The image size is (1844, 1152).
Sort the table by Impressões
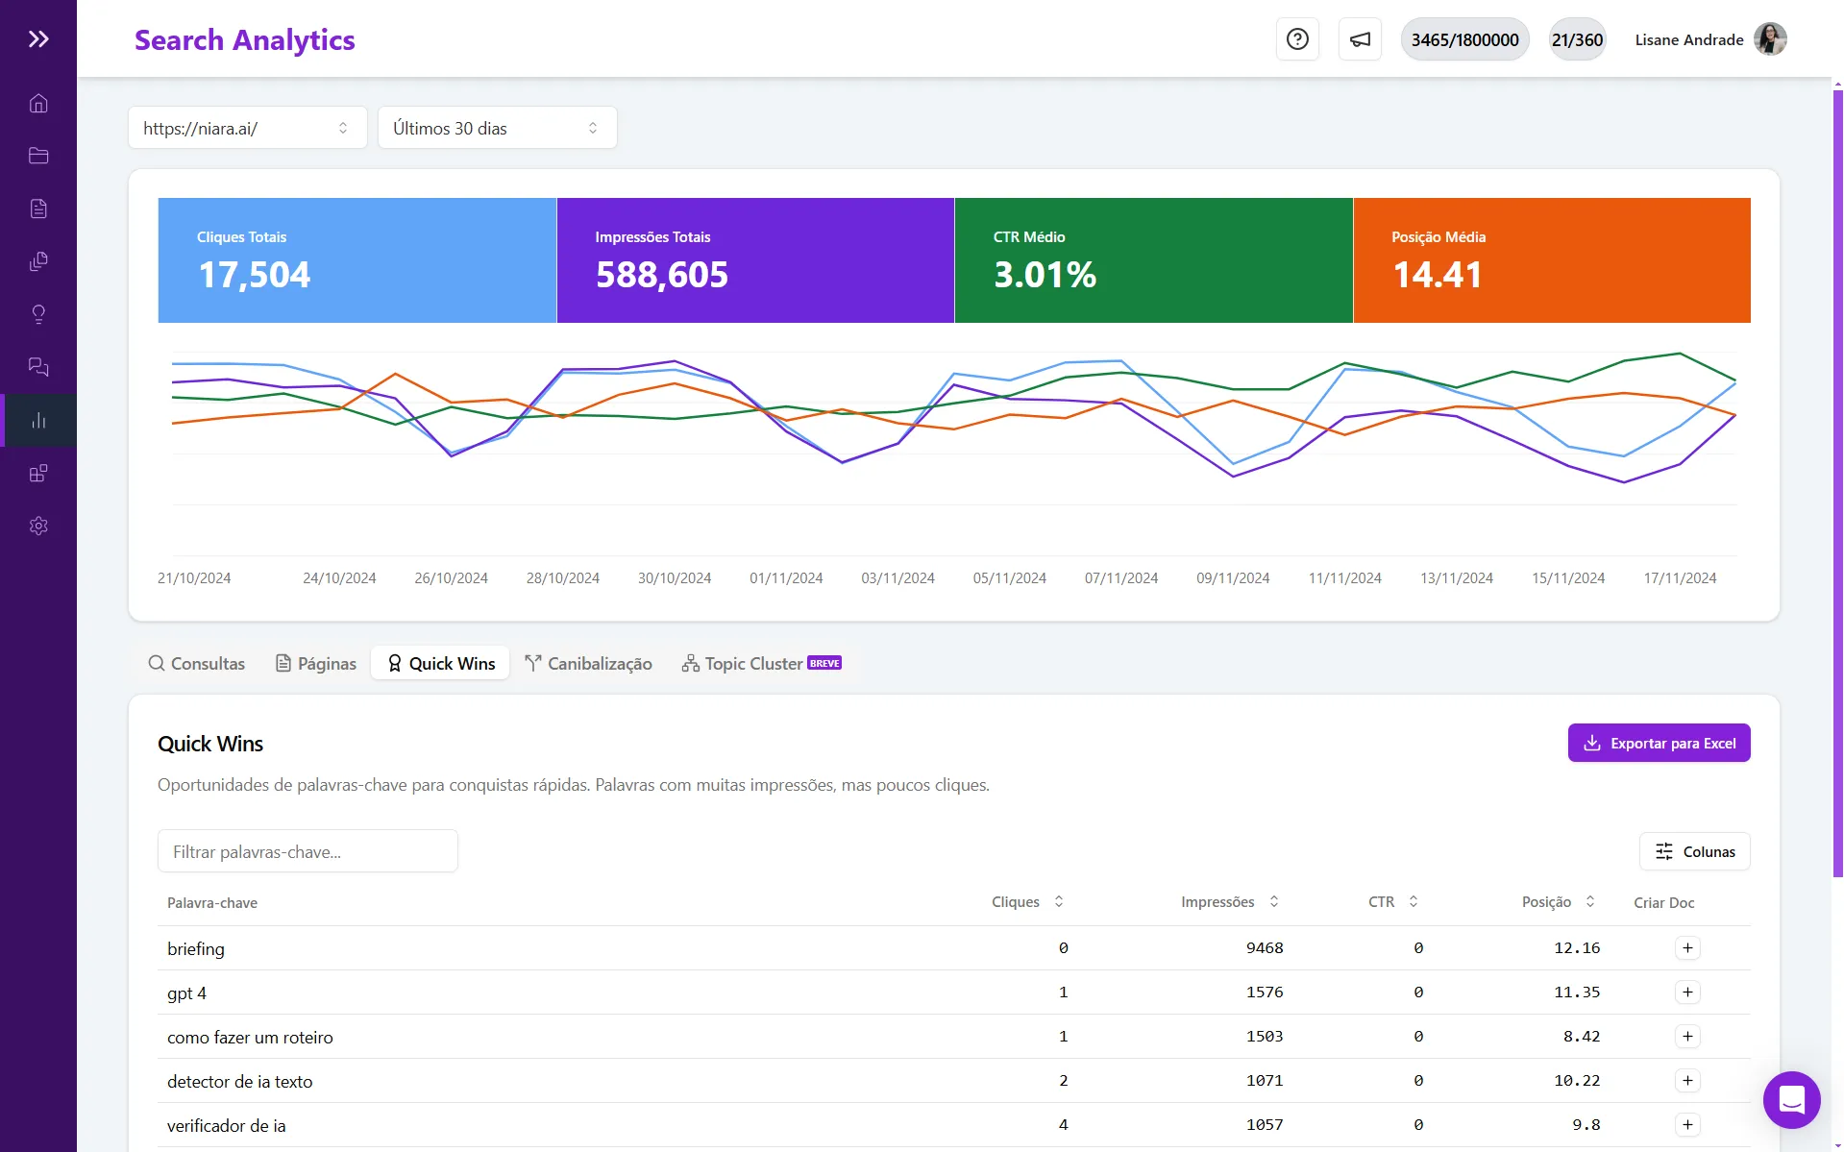coord(1229,902)
